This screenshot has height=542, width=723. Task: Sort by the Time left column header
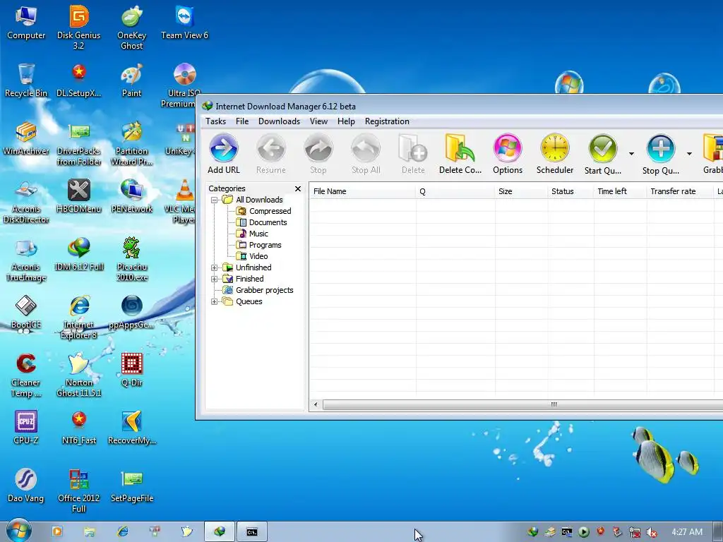click(620, 191)
